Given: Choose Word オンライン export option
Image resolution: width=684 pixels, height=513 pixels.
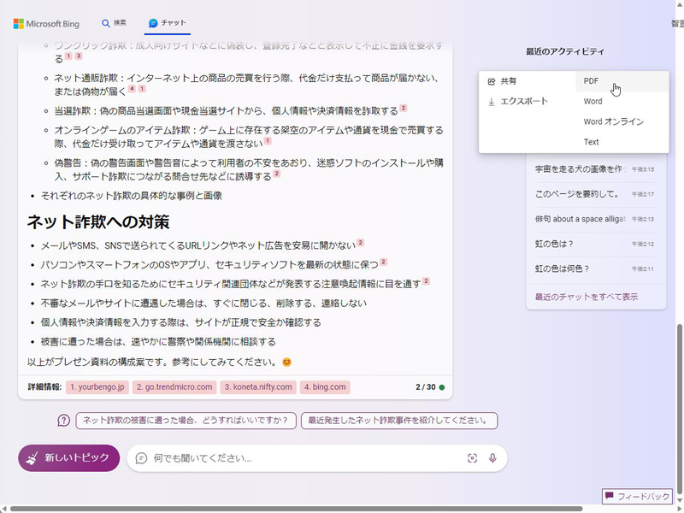Looking at the screenshot, I should [x=613, y=121].
